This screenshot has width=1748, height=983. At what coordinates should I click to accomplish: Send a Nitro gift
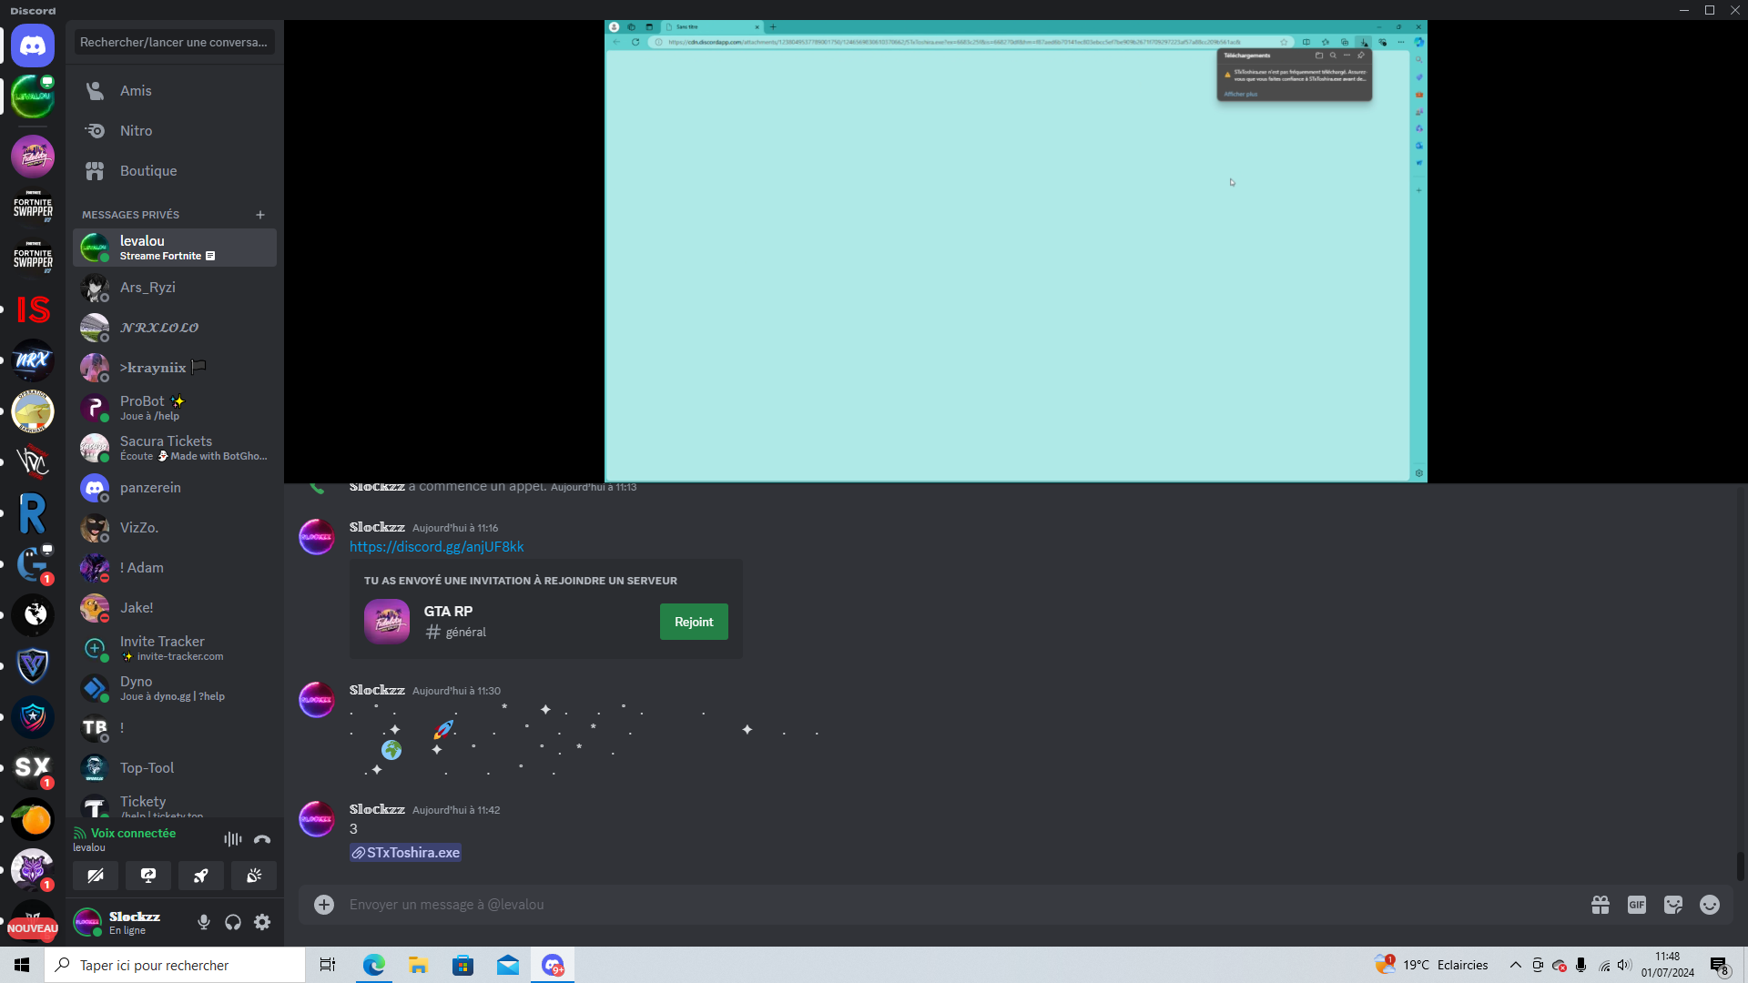pos(1601,905)
